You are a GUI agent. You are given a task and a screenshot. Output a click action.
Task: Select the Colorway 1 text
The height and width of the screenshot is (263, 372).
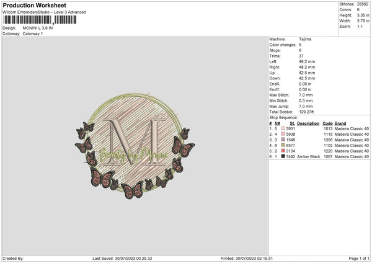coord(33,33)
